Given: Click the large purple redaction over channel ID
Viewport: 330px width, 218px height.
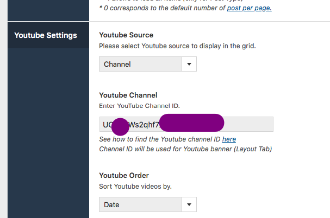Looking at the screenshot, I should tap(191, 123).
